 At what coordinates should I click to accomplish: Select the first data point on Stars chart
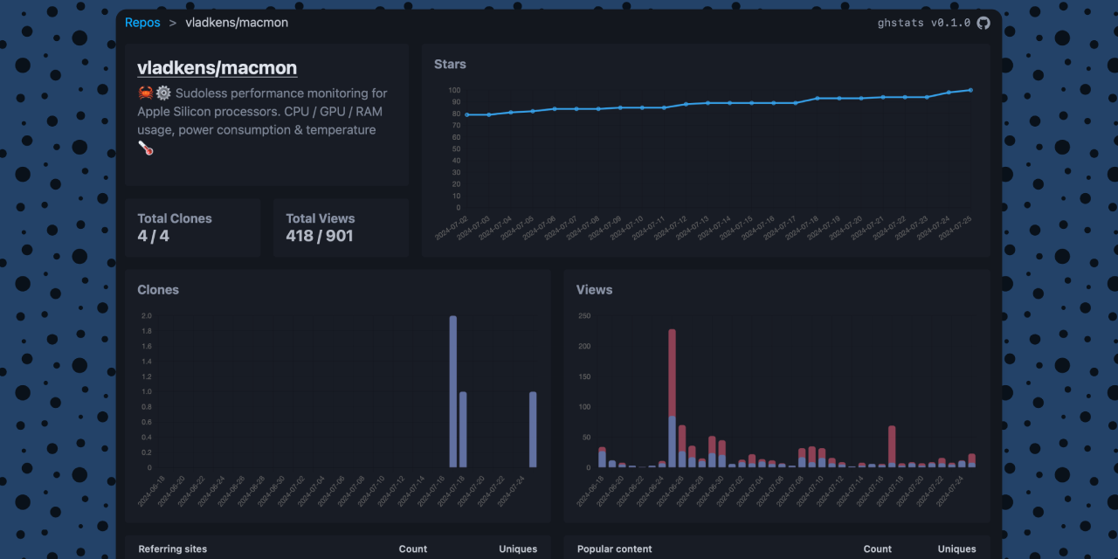pyautogui.click(x=467, y=114)
